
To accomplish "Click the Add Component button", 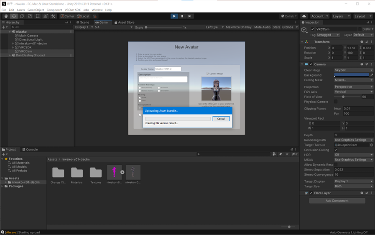I will point(337,201).
